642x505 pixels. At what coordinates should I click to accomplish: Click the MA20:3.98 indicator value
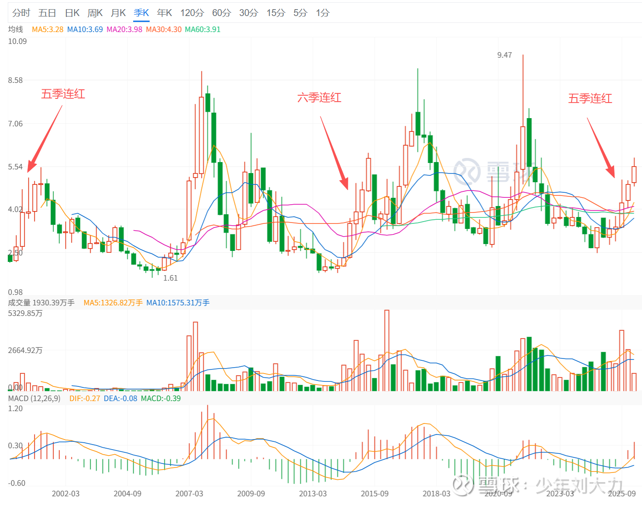[124, 29]
